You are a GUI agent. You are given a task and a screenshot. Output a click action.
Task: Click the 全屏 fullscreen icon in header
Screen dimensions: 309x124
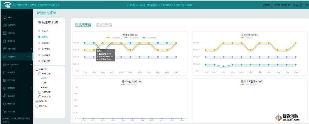tap(301, 5)
